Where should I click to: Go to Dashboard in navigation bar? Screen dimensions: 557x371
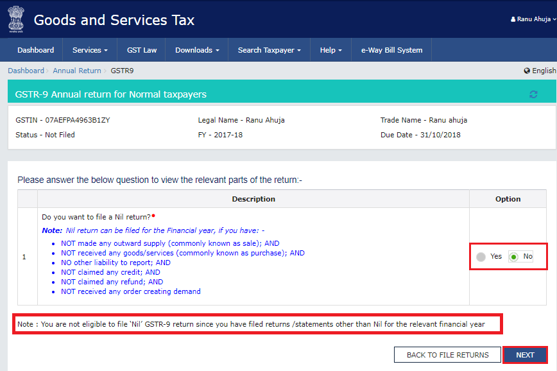click(x=35, y=50)
